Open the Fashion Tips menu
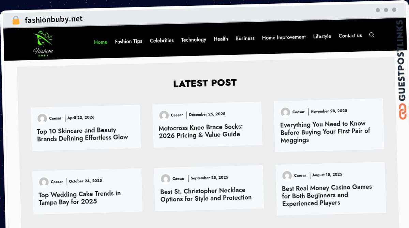 click(x=128, y=41)
